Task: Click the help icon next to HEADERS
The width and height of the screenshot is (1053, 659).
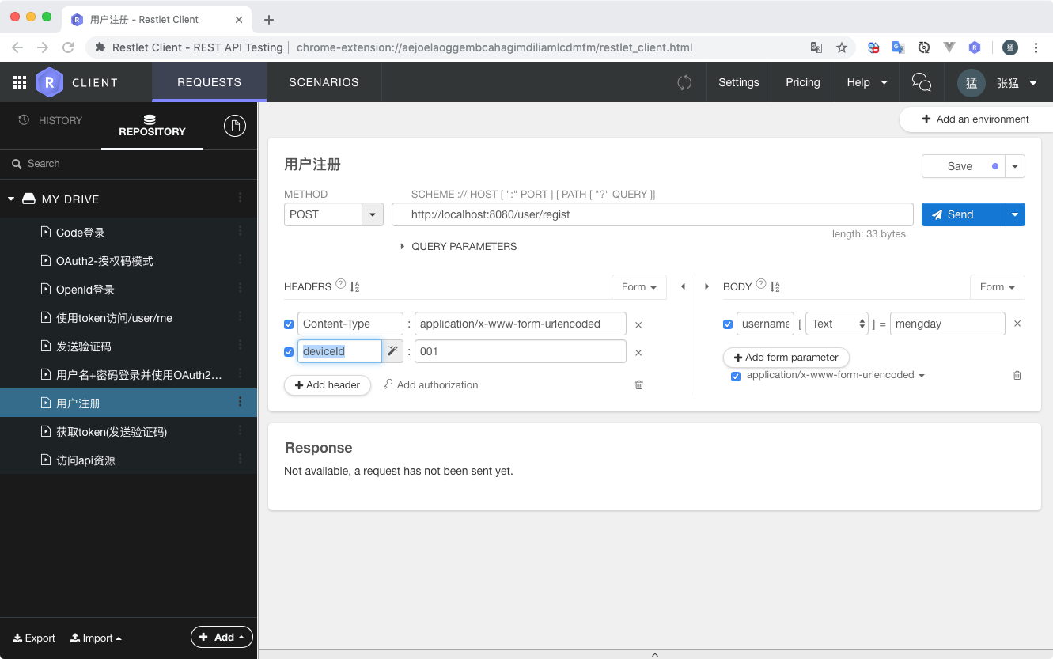Action: tap(341, 284)
